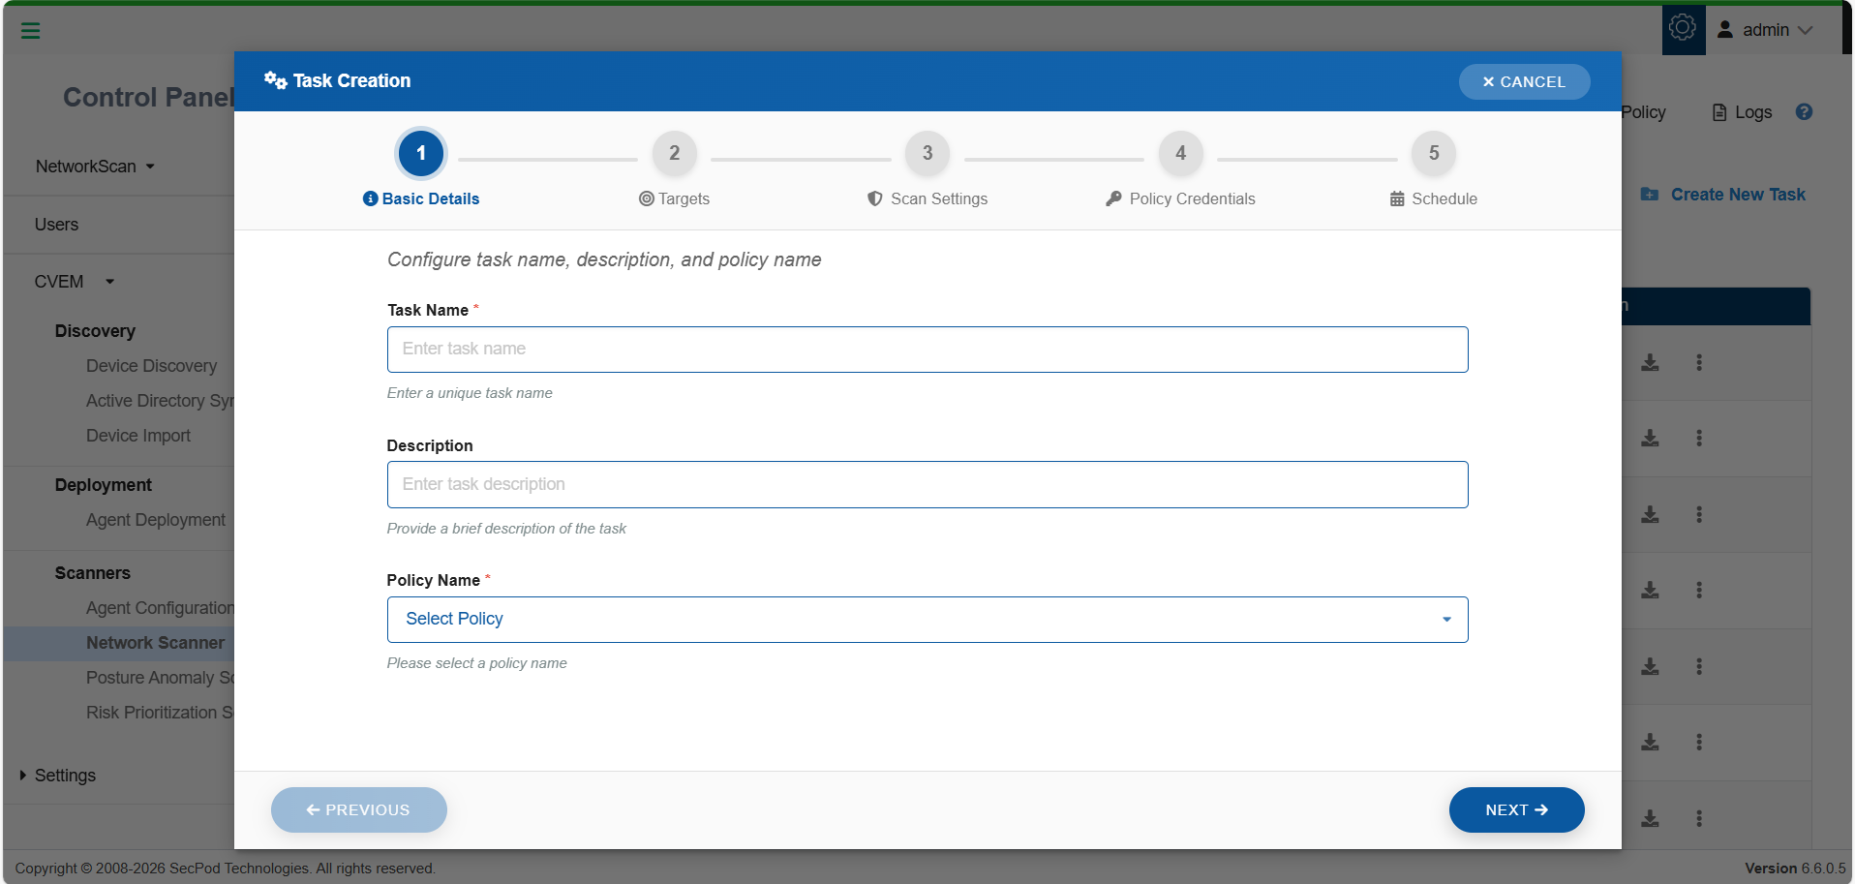Expand the Settings tree section
Viewport: 1855px width, 884px height.
coord(23,776)
